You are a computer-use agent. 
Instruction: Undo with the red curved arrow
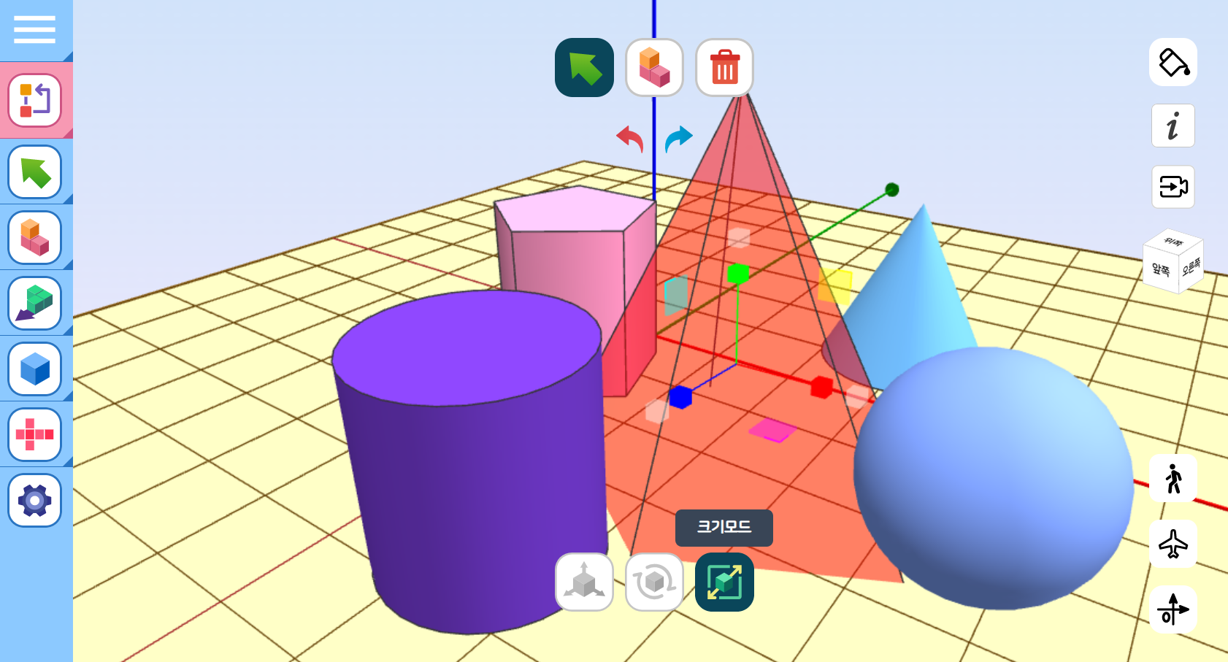point(630,138)
